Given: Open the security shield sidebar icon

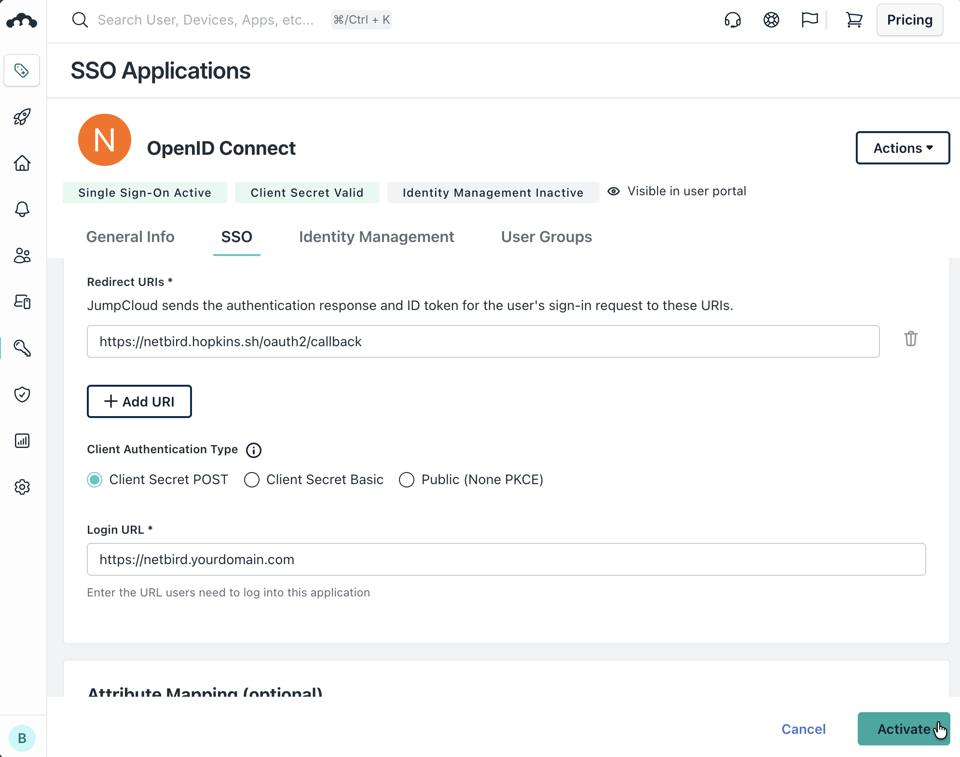Looking at the screenshot, I should pyautogui.click(x=22, y=395).
